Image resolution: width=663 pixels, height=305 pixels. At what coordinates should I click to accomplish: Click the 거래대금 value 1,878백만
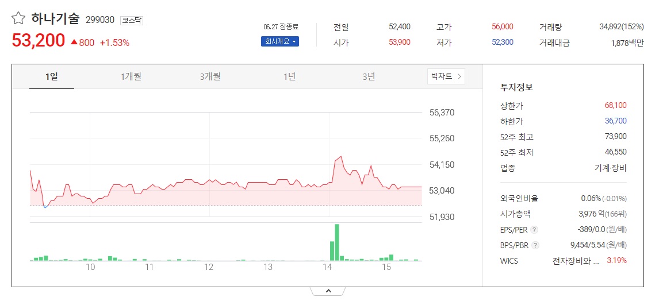coord(627,43)
